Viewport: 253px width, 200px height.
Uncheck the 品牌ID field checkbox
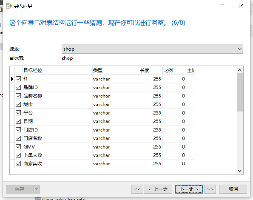18,87
